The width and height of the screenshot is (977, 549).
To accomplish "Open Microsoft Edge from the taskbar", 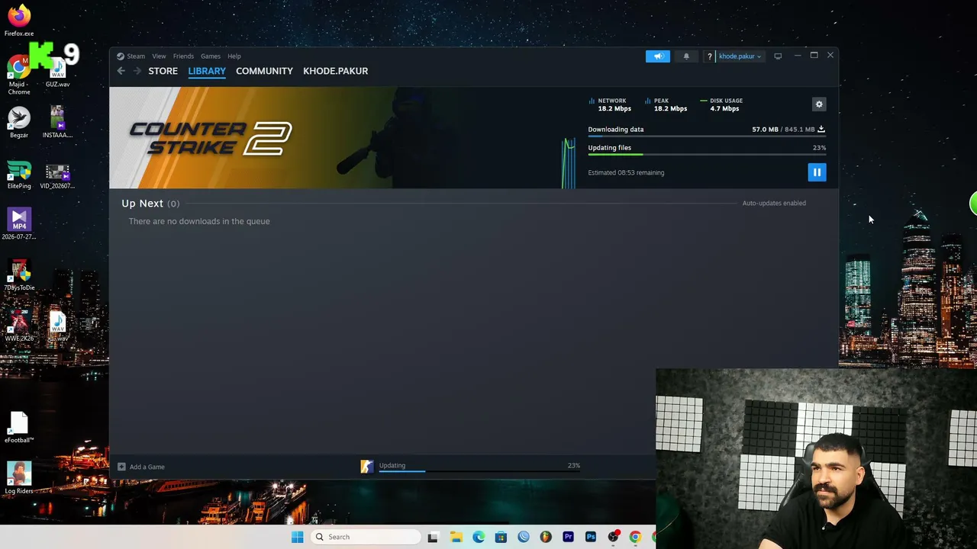I will (479, 537).
